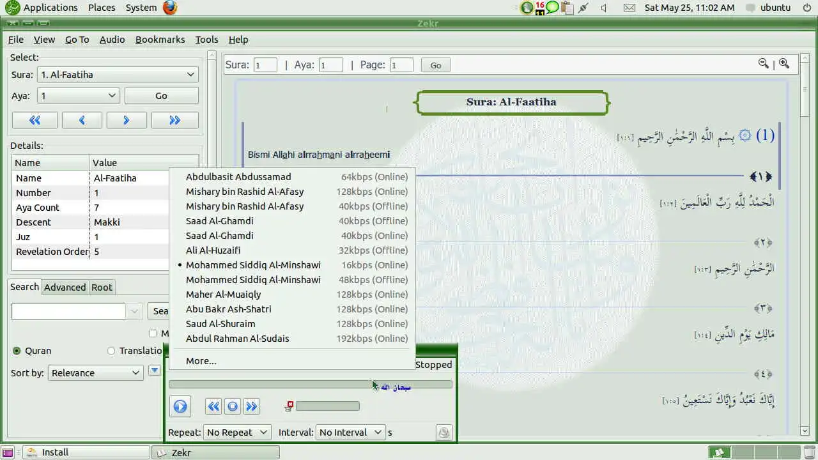
Task: Click the round icon beside Interval dropdown
Action: coord(444,433)
